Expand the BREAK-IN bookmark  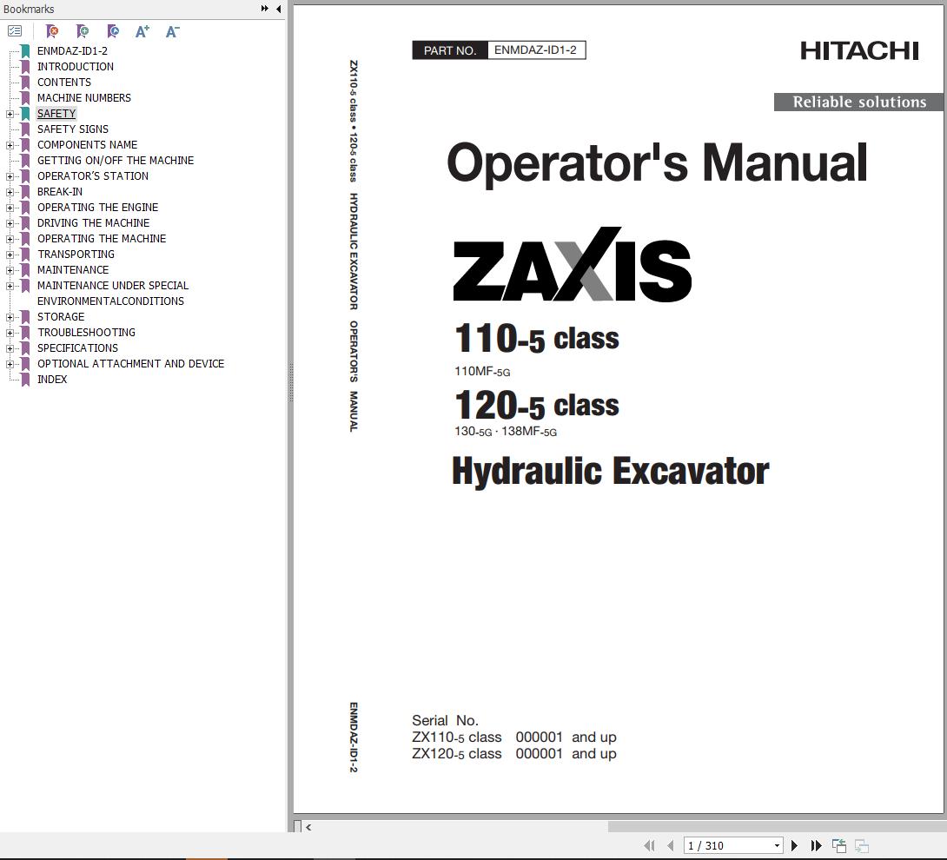point(10,193)
